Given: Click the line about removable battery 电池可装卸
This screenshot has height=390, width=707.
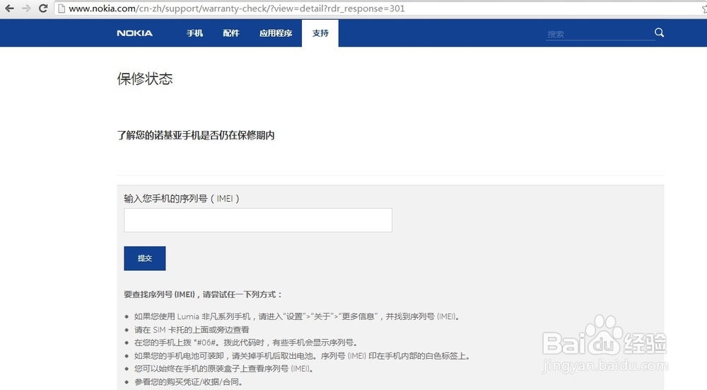Looking at the screenshot, I should pos(303,356).
